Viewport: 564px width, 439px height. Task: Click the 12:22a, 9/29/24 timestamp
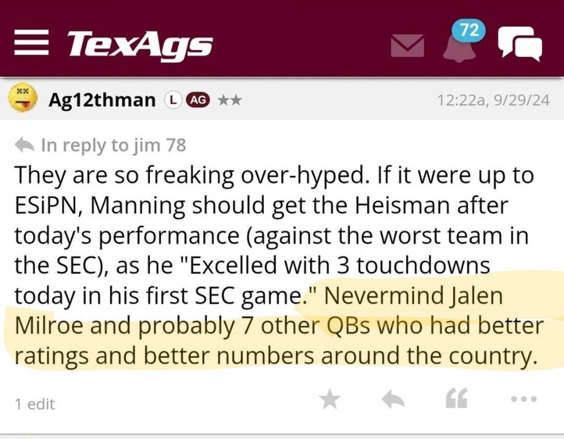[494, 100]
